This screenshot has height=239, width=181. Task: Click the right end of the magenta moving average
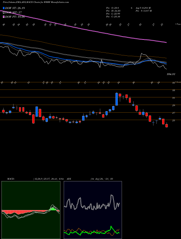(166, 42)
